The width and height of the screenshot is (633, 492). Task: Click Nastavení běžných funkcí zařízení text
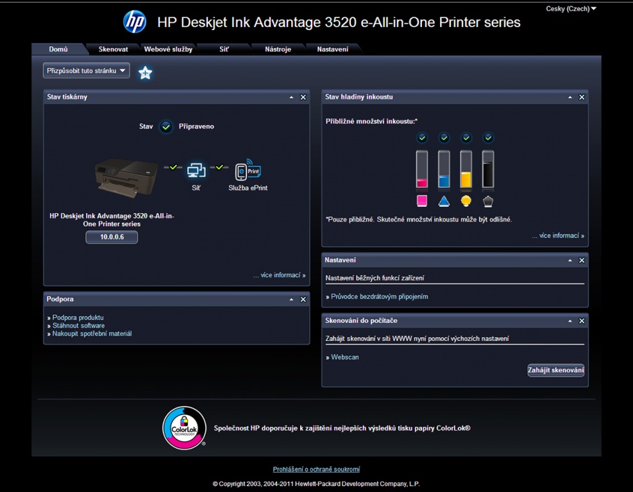coord(375,278)
